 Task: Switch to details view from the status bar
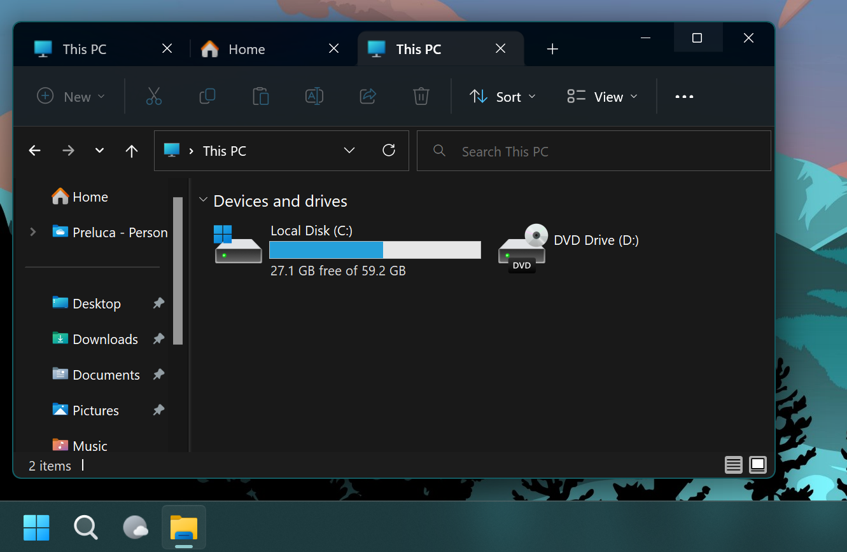[x=733, y=465]
